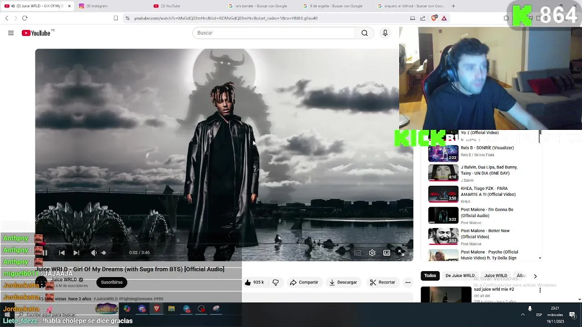
Task: Open options for sad juice wrld mix
Action: pyautogui.click(x=540, y=290)
